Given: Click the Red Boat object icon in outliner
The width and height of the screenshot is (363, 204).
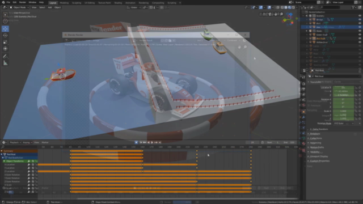Looking at the screenshot, I should coord(314,39).
